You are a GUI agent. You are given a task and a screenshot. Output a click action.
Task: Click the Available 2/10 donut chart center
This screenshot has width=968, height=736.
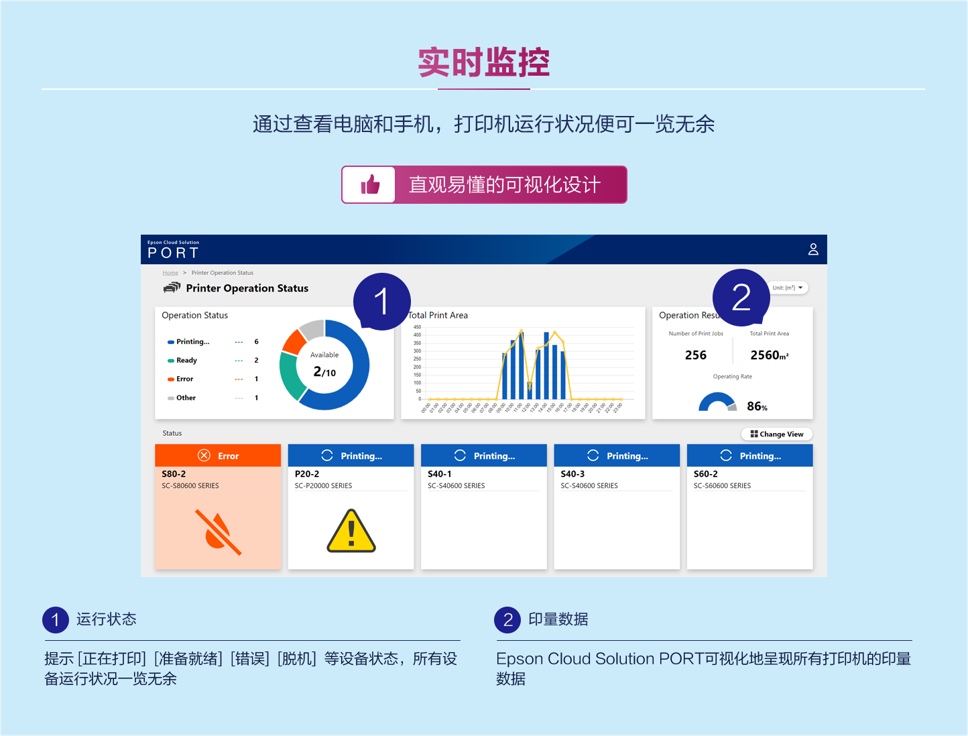(324, 365)
